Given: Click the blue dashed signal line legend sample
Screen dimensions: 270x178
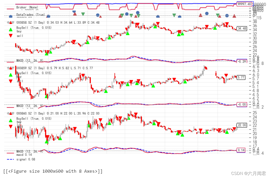Looking at the screenshot, I should click(x=10, y=159).
